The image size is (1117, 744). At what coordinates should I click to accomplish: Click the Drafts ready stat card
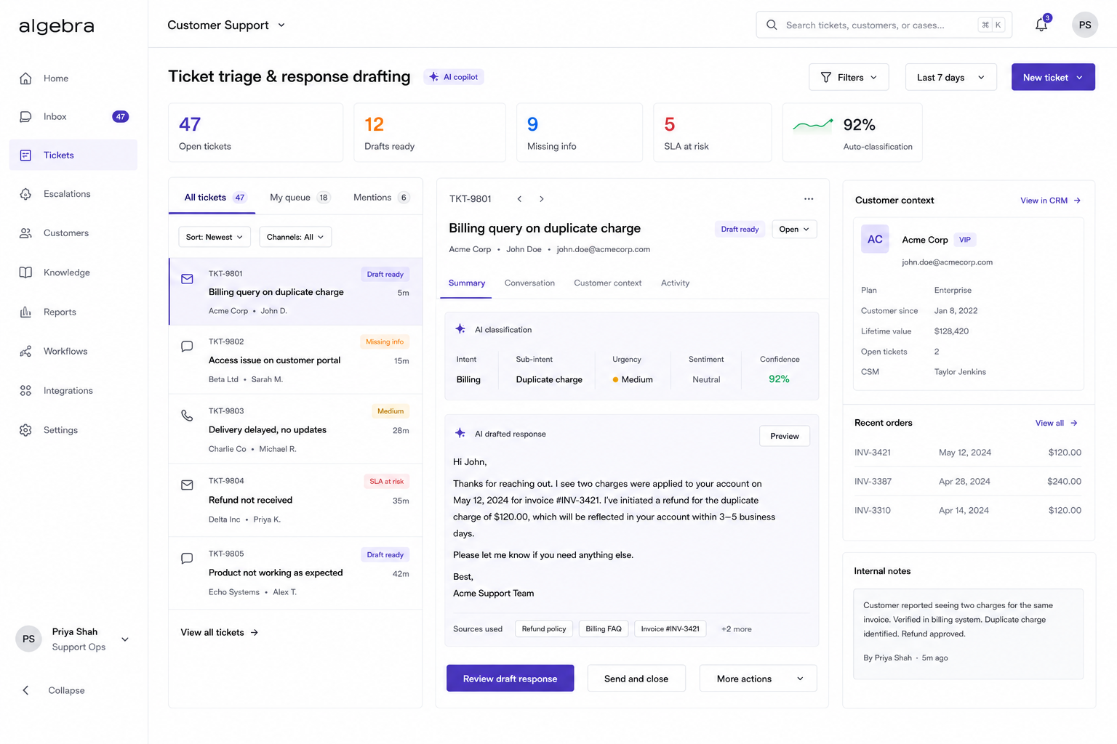coord(430,132)
